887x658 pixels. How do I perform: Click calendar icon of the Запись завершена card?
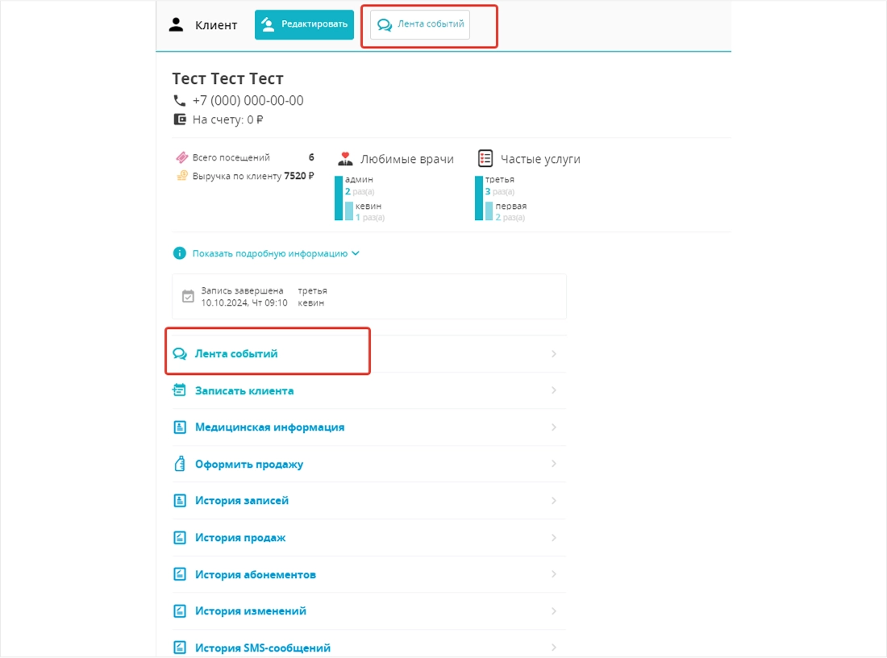[188, 297]
